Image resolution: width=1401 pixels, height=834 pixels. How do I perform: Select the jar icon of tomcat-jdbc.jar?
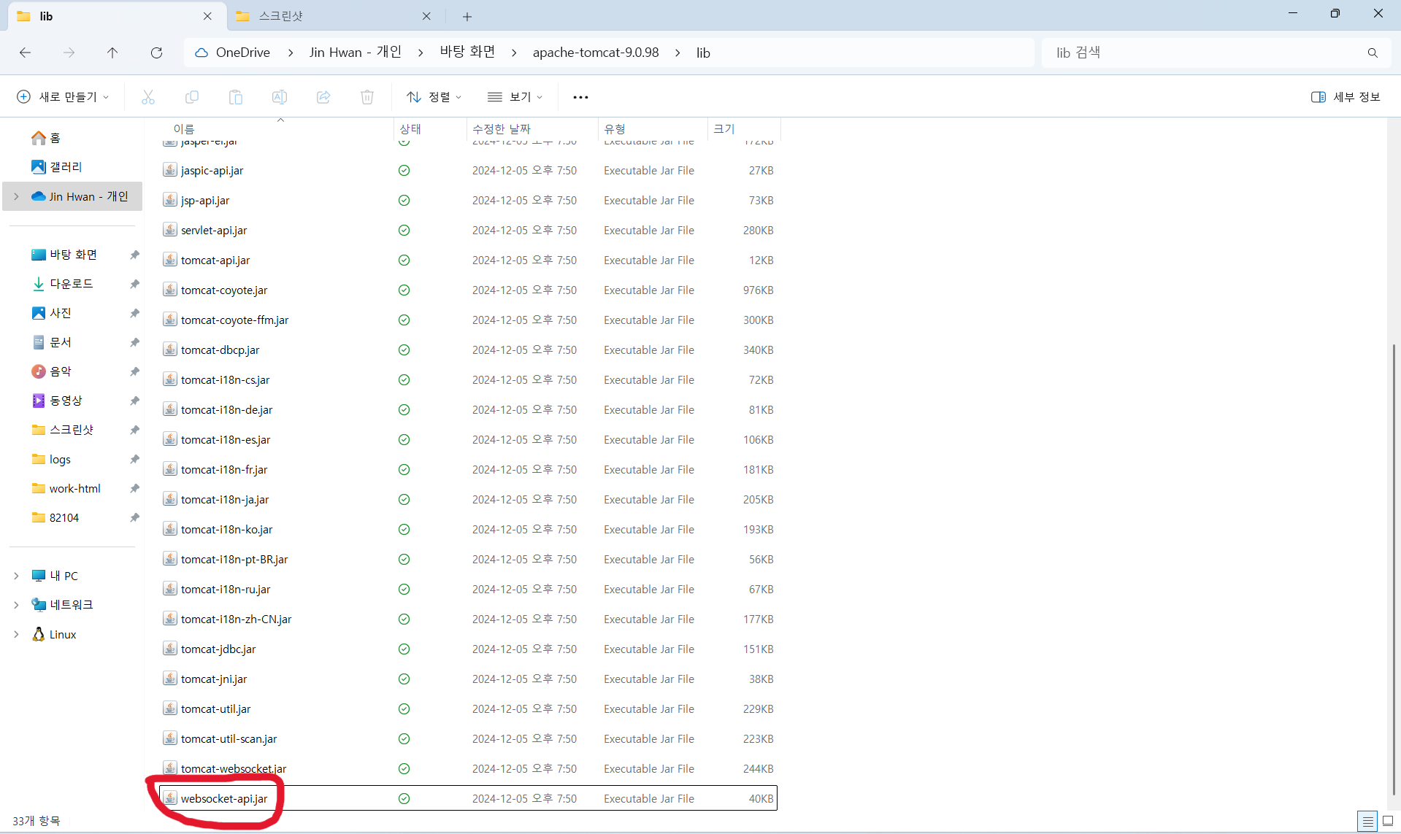[170, 649]
